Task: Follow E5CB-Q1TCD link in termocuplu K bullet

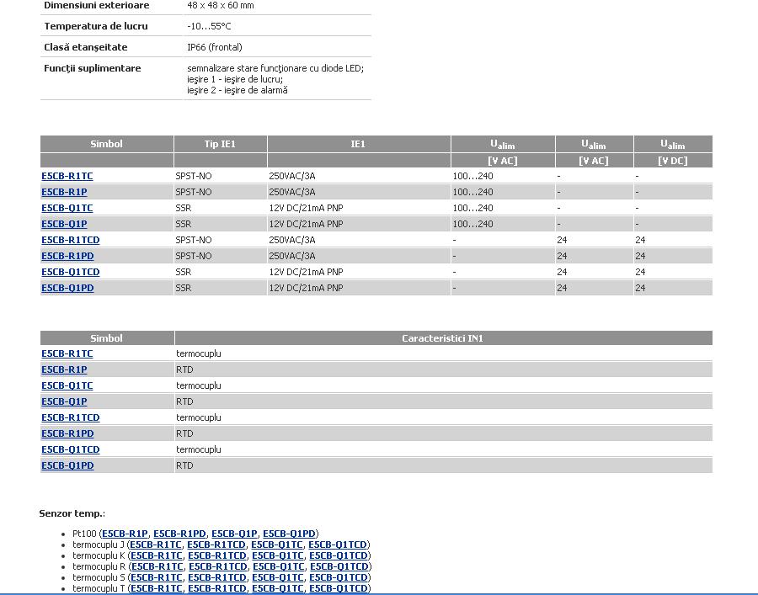Action: (339, 556)
